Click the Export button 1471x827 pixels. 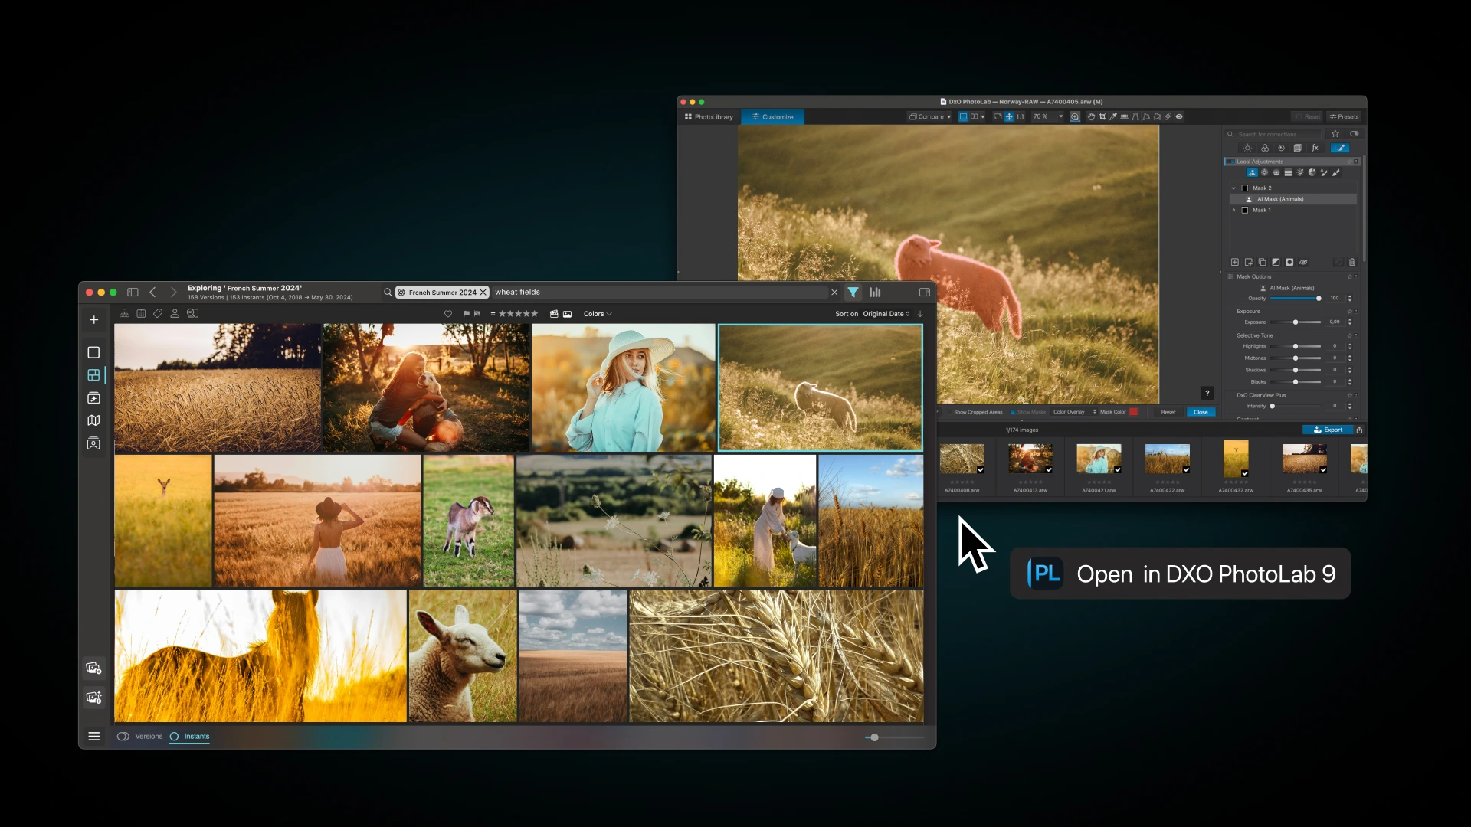(1328, 430)
